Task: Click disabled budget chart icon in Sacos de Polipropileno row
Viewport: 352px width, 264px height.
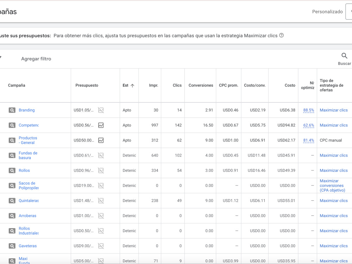Action: 101,186
